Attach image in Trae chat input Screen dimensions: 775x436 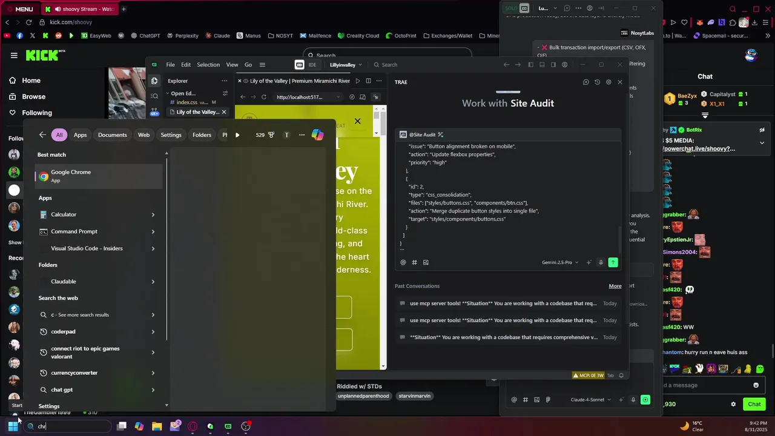coord(426,262)
